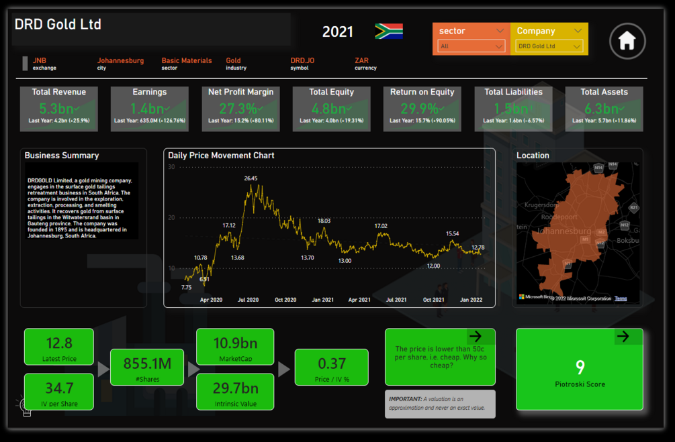
Task: Click the Roodepoort label on the map
Action: click(559, 217)
